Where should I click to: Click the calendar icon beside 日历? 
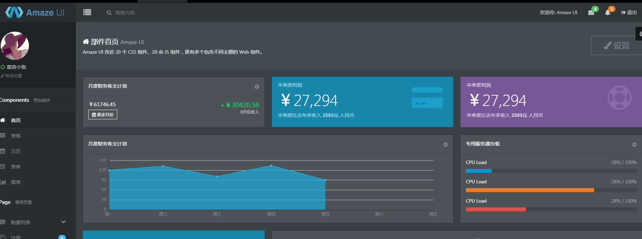click(x=3, y=151)
